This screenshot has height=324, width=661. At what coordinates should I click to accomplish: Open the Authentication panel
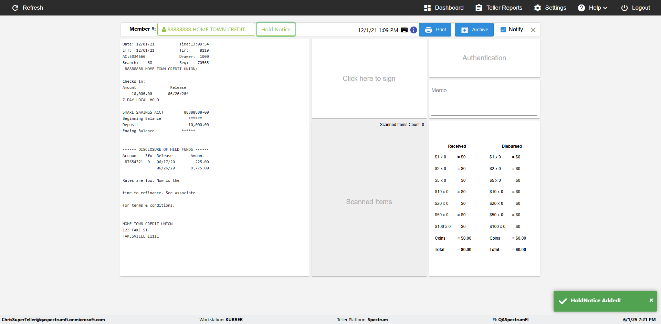coord(484,58)
